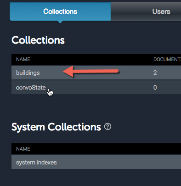Viewport: 181px width, 186px height.
Task: Open the system.indexes collection
Action: point(36,163)
